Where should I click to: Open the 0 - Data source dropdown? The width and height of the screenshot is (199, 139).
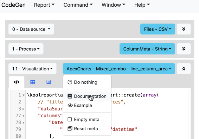(x=31, y=29)
